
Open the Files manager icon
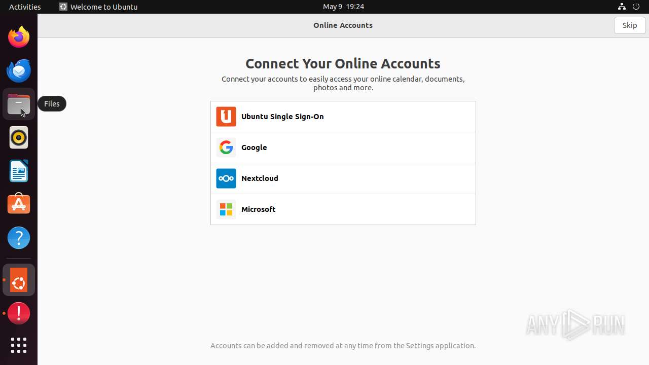click(19, 104)
